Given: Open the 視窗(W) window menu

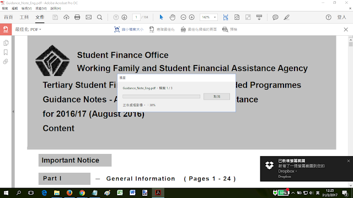Looking at the screenshot, I should 41,8.
